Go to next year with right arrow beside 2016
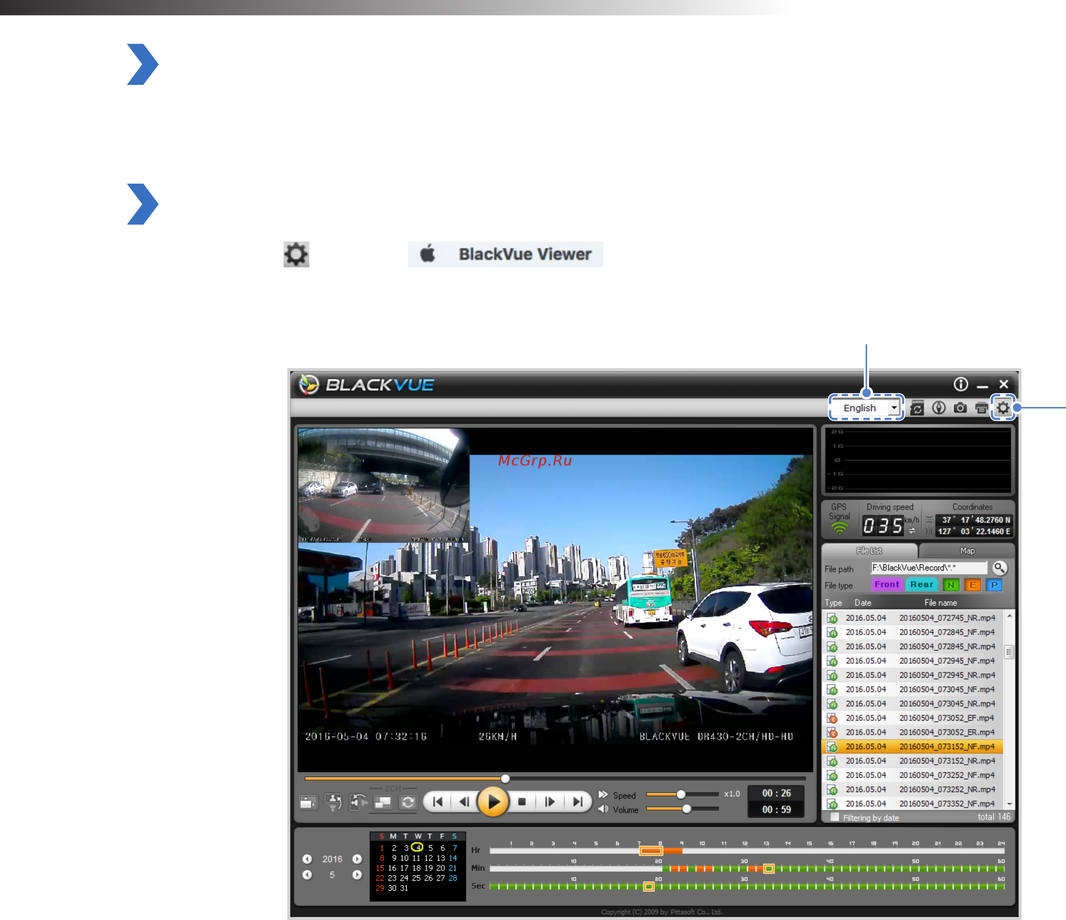This screenshot has width=1066, height=920. pos(357,859)
